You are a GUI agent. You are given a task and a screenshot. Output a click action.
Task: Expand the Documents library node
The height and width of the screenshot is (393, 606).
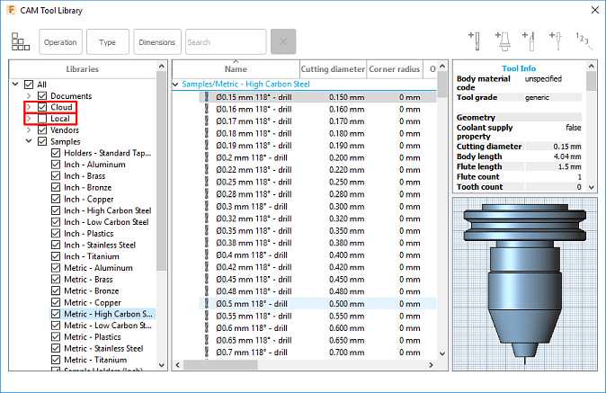click(29, 96)
